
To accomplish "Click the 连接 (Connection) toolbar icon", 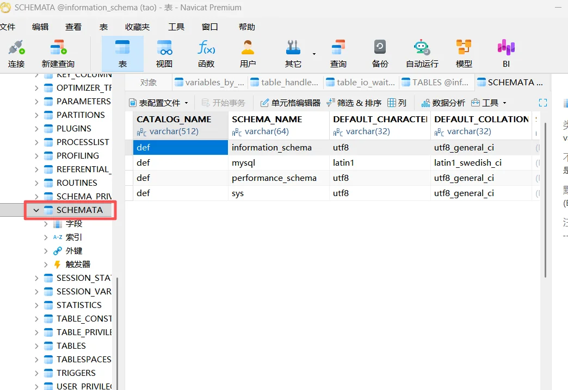I will pyautogui.click(x=16, y=53).
